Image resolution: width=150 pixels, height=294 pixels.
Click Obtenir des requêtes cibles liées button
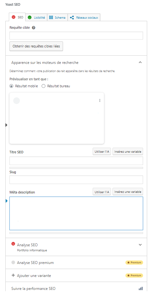36,46
